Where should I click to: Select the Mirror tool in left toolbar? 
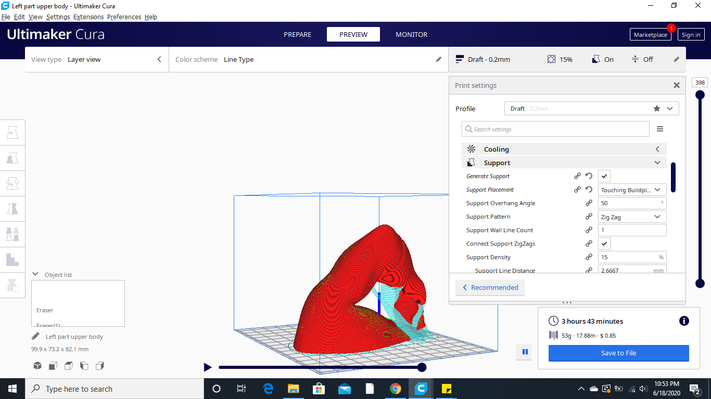coord(12,209)
